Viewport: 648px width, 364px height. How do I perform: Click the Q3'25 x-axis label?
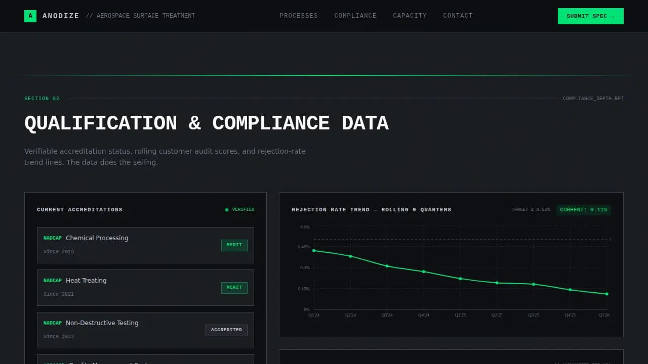point(534,315)
